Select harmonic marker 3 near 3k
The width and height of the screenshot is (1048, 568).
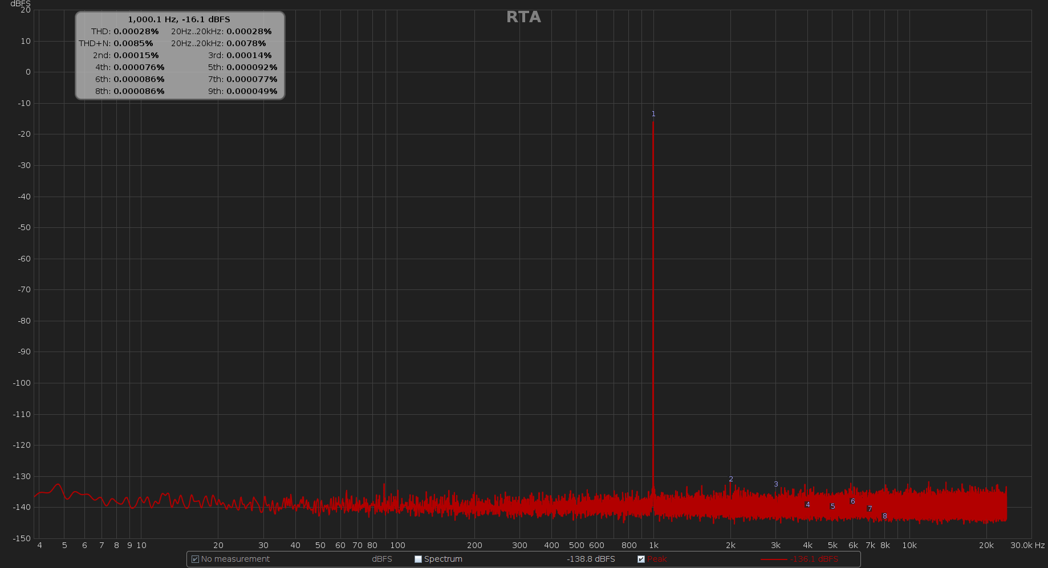[776, 484]
